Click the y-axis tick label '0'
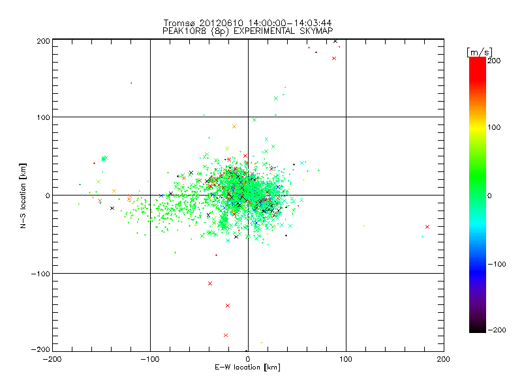 point(48,195)
